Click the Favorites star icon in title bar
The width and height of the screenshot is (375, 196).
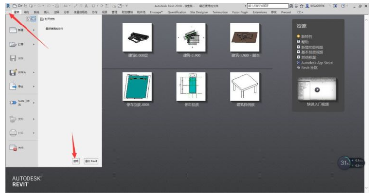pyautogui.click(x=302, y=6)
